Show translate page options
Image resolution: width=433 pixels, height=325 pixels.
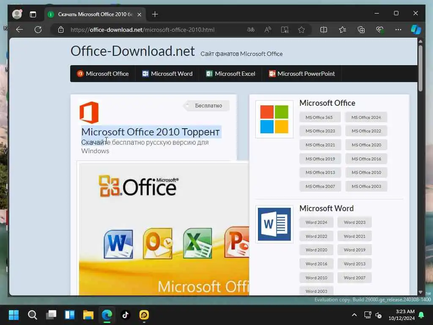tap(250, 30)
